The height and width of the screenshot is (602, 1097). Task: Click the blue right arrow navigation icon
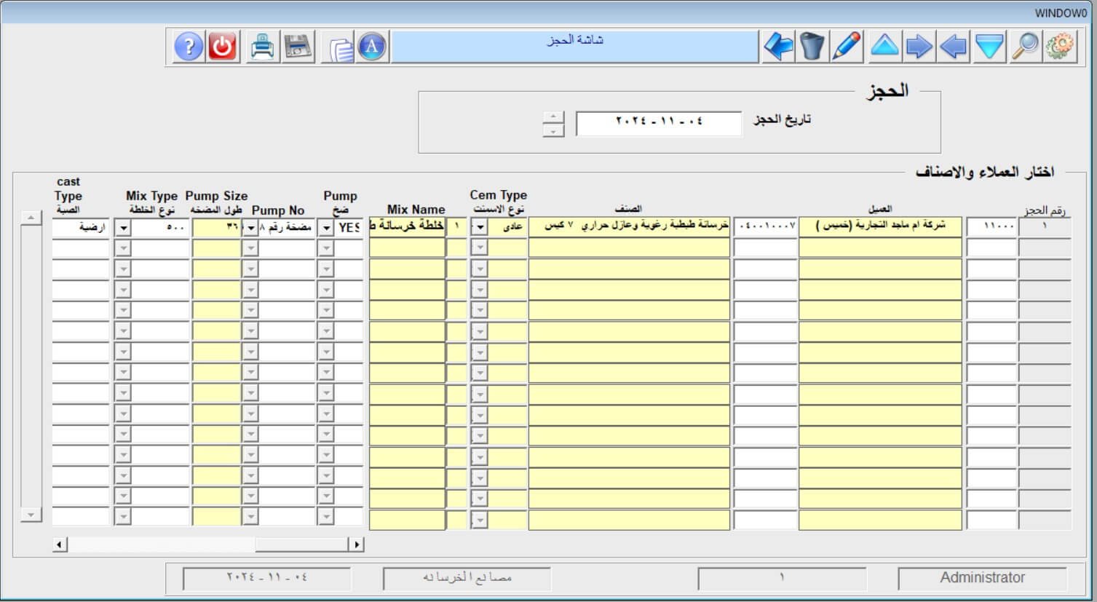919,47
